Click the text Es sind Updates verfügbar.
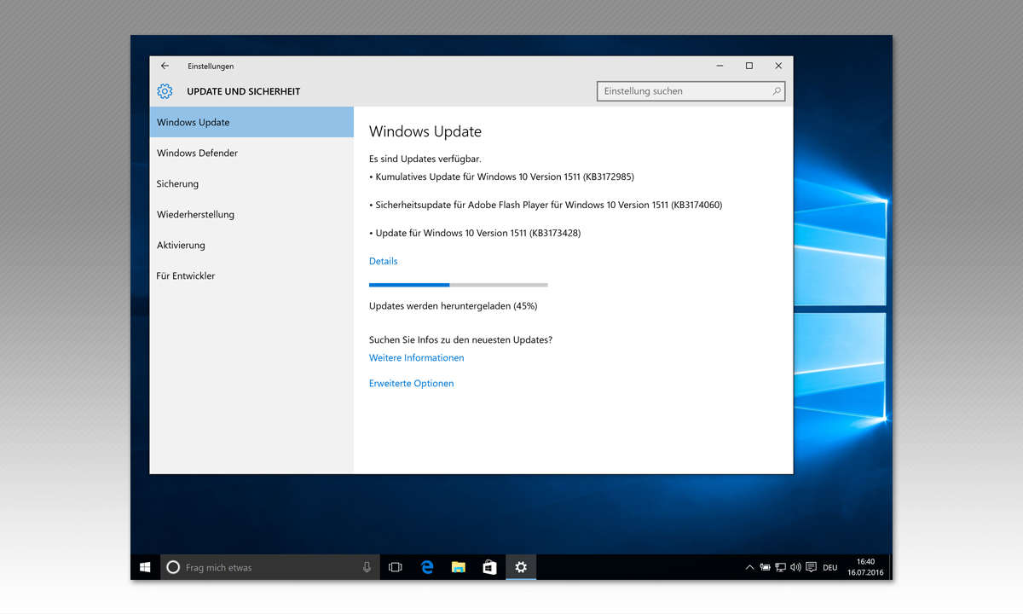This screenshot has width=1023, height=614. pyautogui.click(x=425, y=159)
